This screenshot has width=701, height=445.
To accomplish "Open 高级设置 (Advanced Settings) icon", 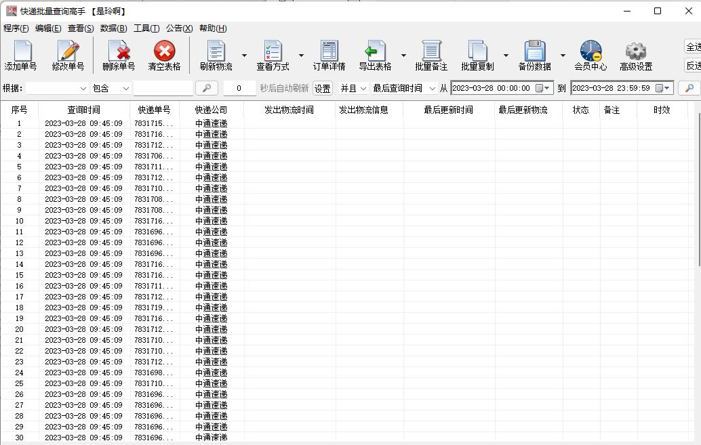I will [x=635, y=54].
